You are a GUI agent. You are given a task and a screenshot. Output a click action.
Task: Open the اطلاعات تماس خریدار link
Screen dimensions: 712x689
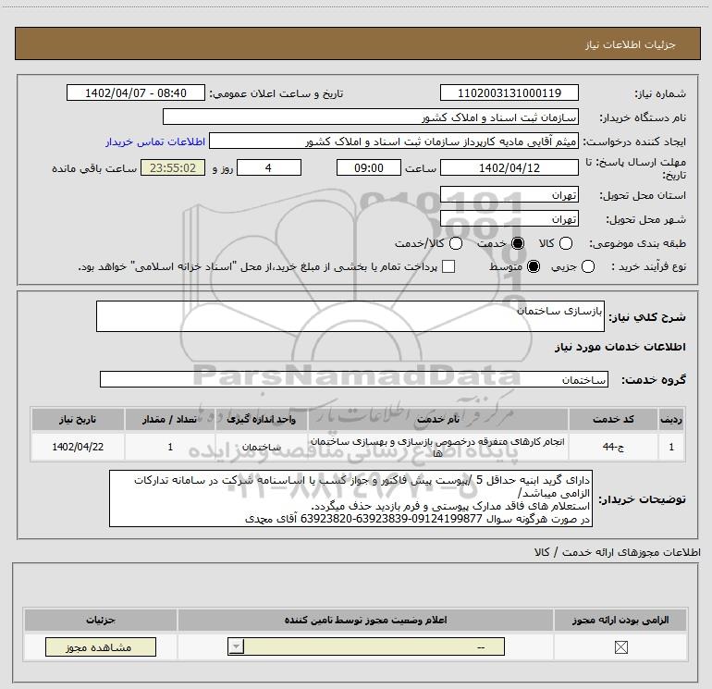click(x=155, y=141)
